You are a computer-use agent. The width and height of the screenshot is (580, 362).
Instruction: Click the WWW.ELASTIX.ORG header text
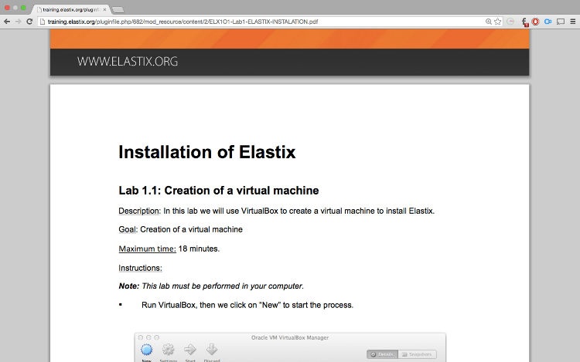[127, 61]
